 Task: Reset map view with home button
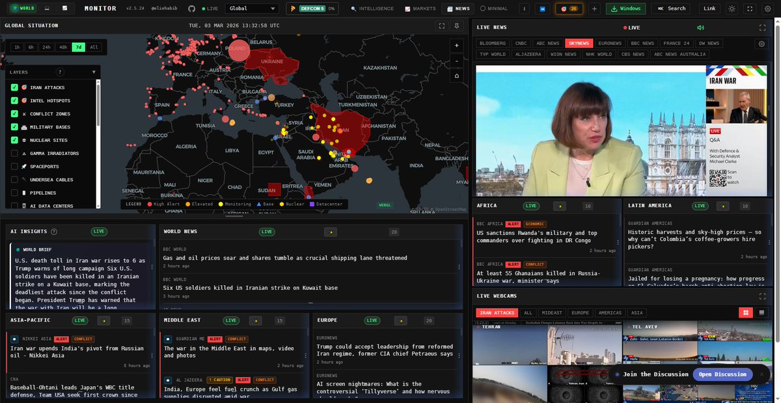tap(457, 76)
